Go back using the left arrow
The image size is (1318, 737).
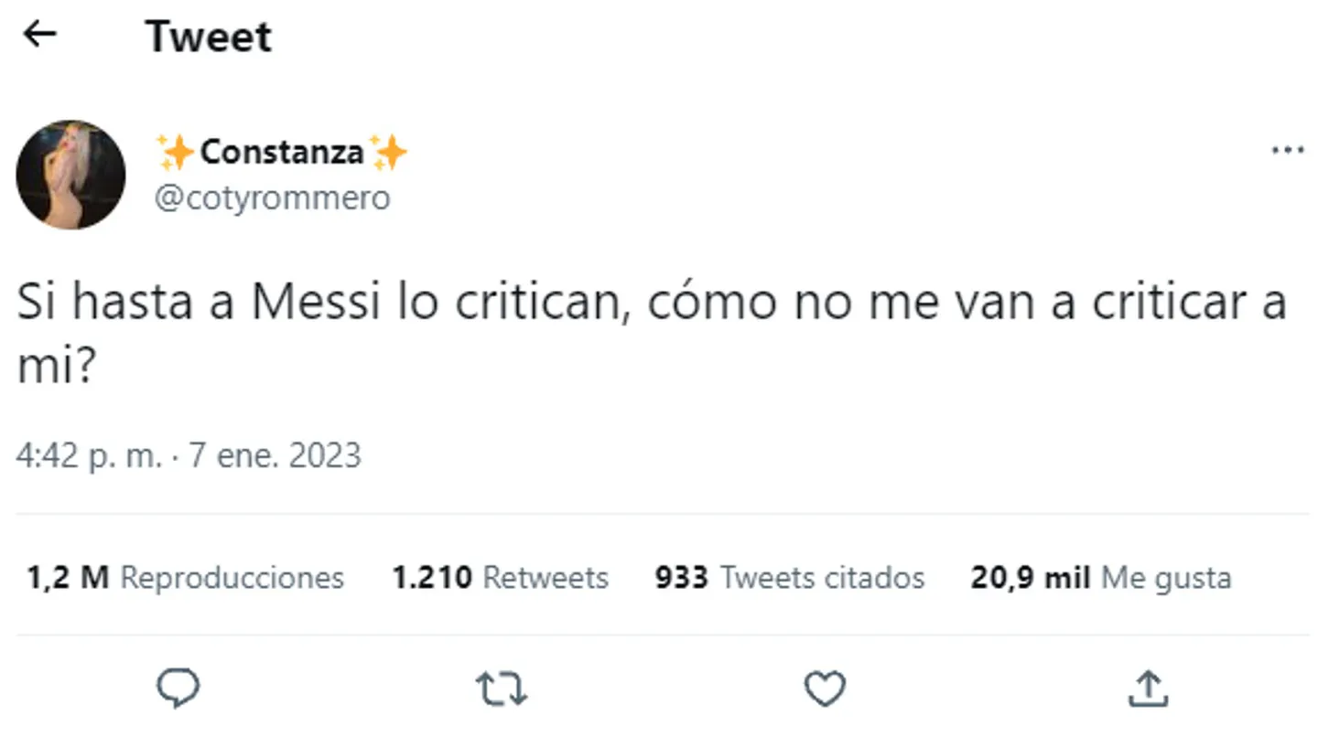[39, 35]
